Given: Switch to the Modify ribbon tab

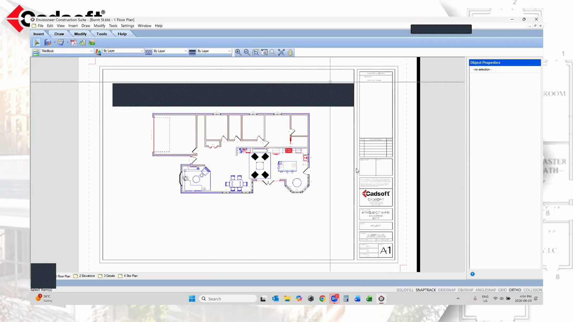Looking at the screenshot, I should coord(80,34).
